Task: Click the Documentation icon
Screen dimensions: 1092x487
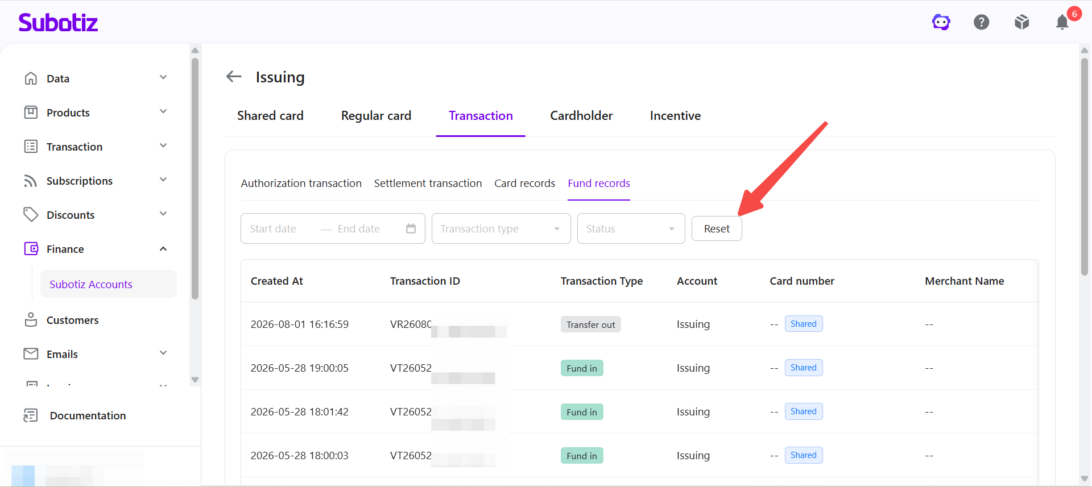Action: click(x=31, y=415)
